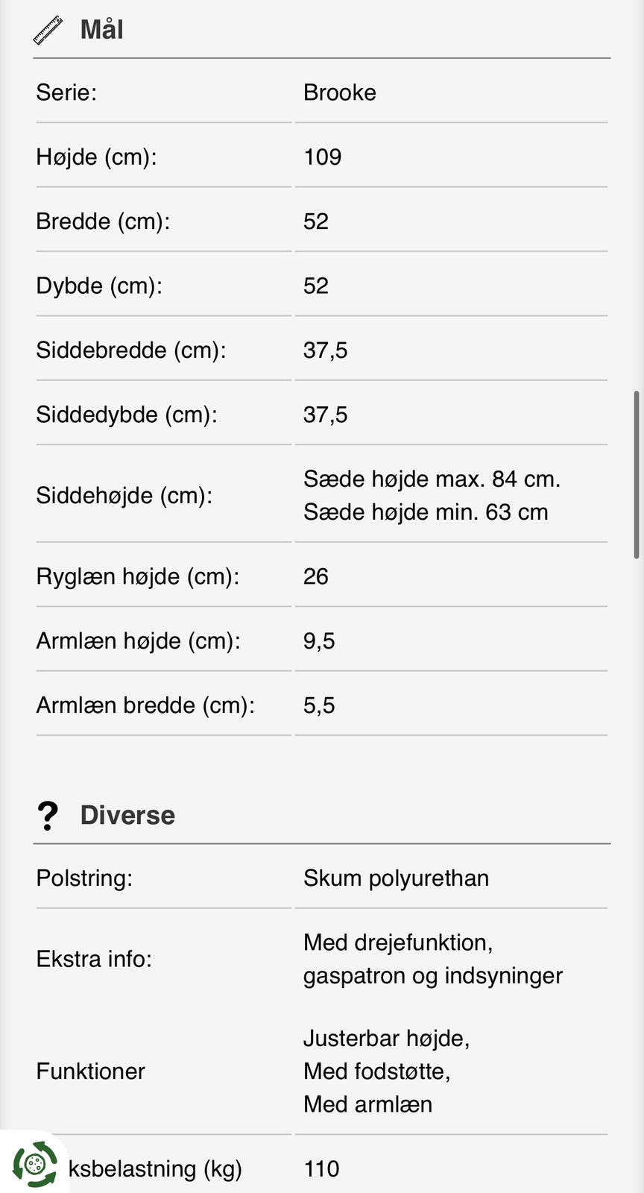Click the Armlæn højde value 9,5

click(319, 641)
